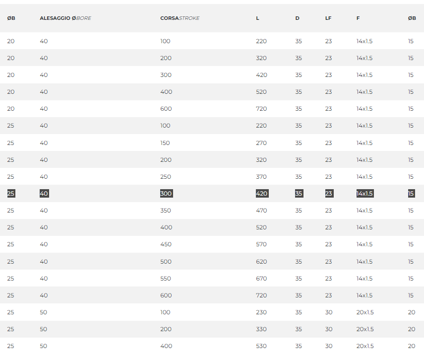The image size is (424, 356).
Task: Click the ALESAGGIO ØBORE column header
Action: tap(65, 18)
